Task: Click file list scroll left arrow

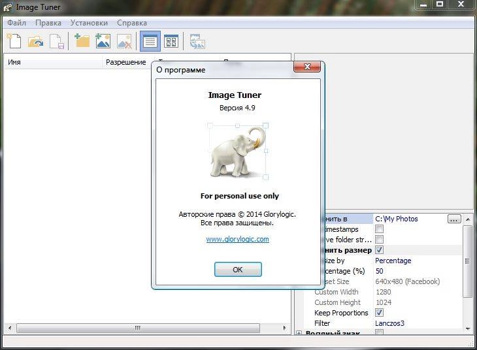Action: (x=10, y=328)
